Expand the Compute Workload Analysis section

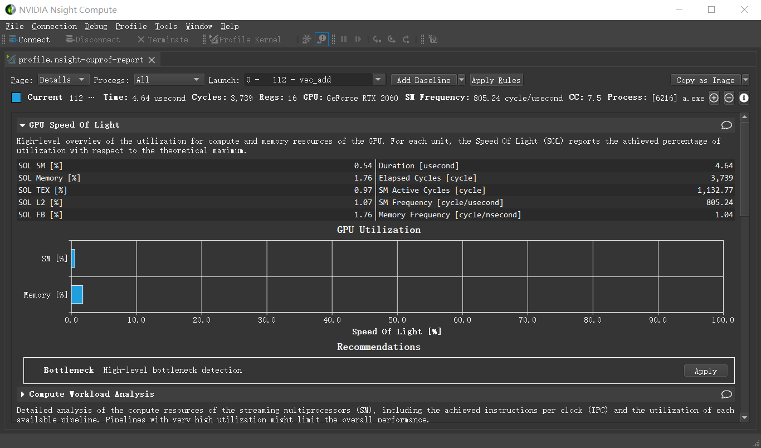pyautogui.click(x=22, y=395)
